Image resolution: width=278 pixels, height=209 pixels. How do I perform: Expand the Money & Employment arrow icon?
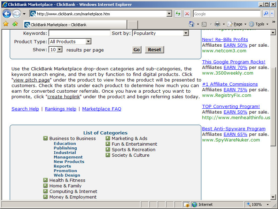pos(45,197)
